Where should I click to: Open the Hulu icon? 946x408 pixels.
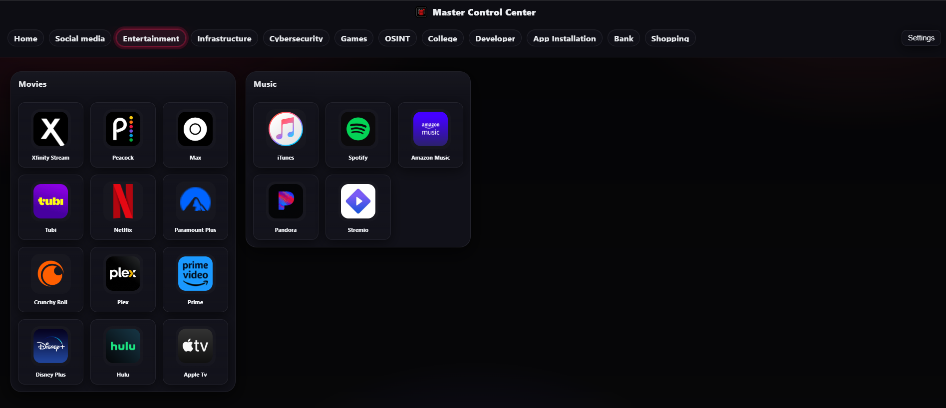tap(123, 346)
